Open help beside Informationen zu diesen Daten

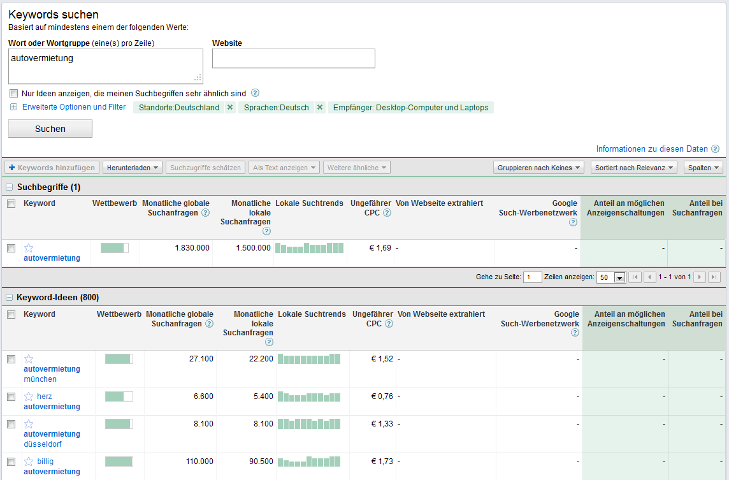pyautogui.click(x=715, y=149)
